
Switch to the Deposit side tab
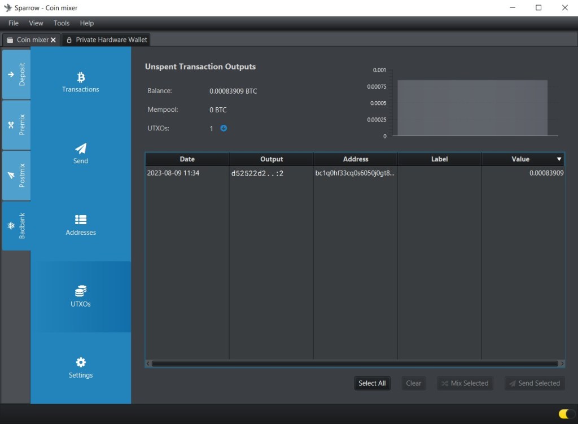(16, 74)
